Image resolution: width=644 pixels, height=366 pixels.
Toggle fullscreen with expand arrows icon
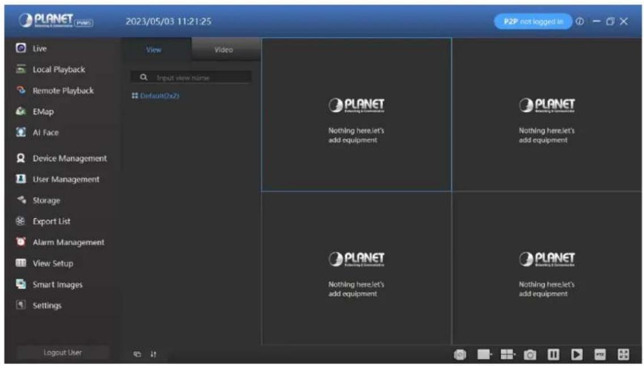point(624,354)
